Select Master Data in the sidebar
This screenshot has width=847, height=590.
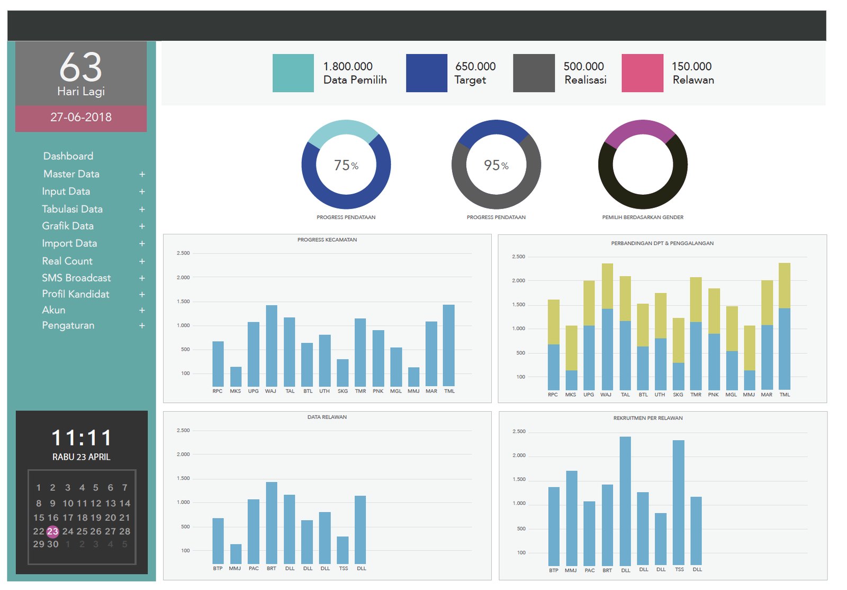pyautogui.click(x=71, y=174)
